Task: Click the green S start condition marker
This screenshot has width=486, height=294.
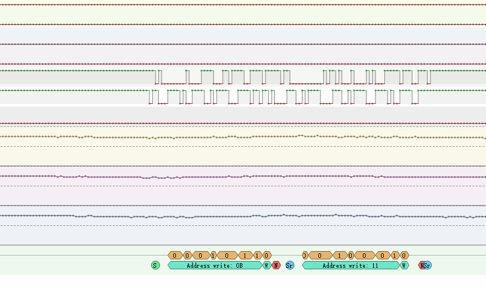Action: (155, 265)
